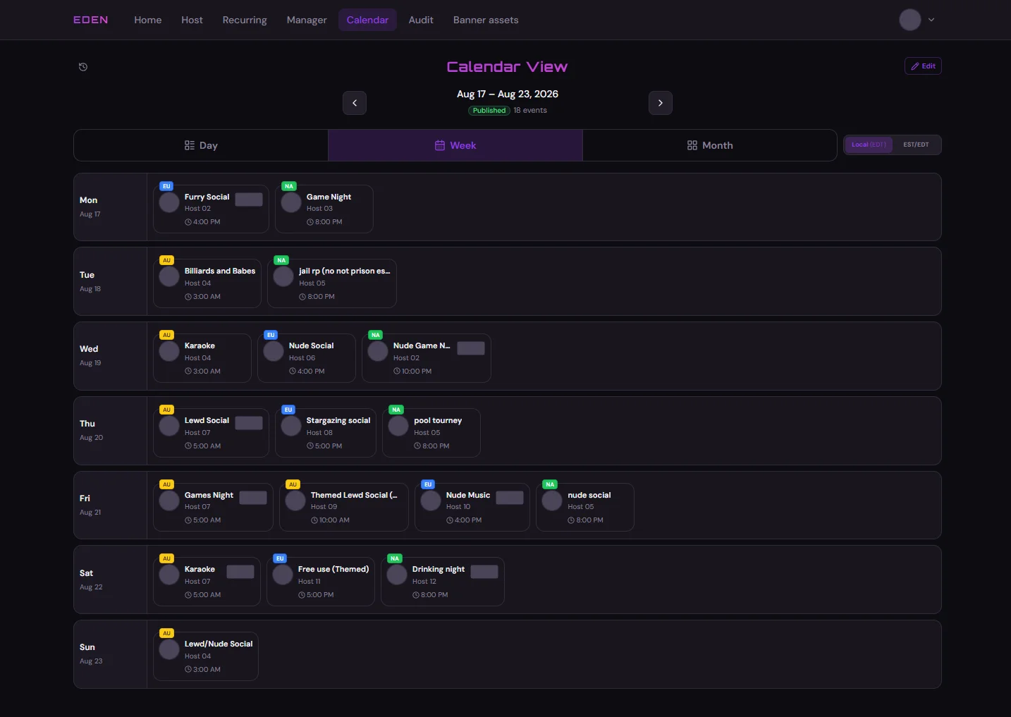Viewport: 1011px width, 717px height.
Task: Open the Manager page
Action: coord(307,20)
